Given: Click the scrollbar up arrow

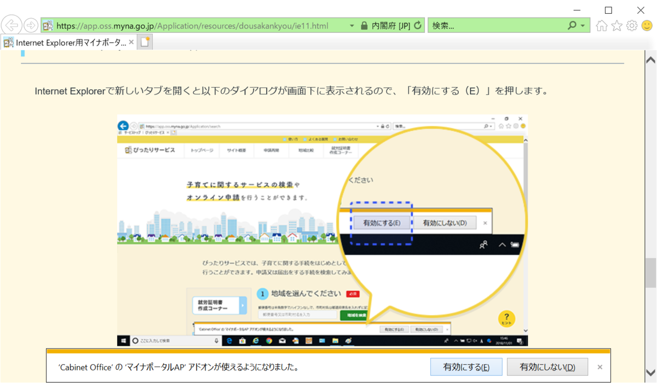Looking at the screenshot, I should 650,59.
